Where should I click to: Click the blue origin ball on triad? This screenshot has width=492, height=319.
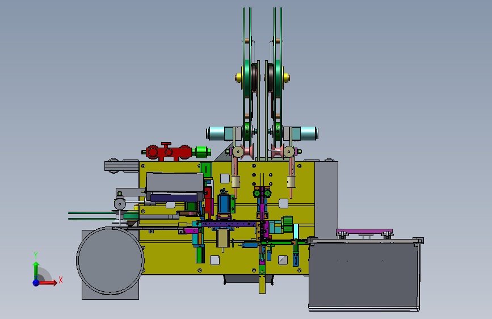click(36, 283)
